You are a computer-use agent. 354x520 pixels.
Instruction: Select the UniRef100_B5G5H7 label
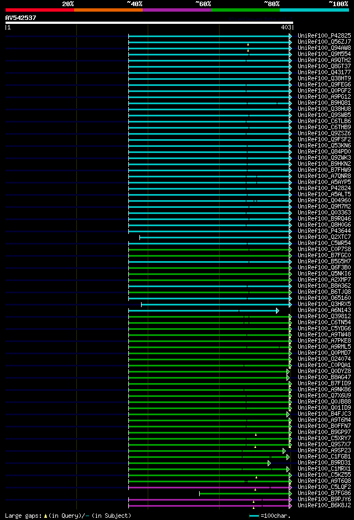point(324,262)
